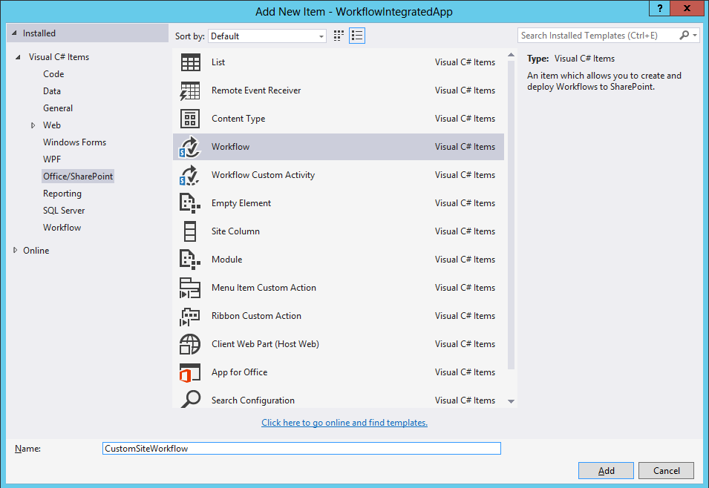Select the WPF category
The width and height of the screenshot is (709, 488).
click(51, 159)
